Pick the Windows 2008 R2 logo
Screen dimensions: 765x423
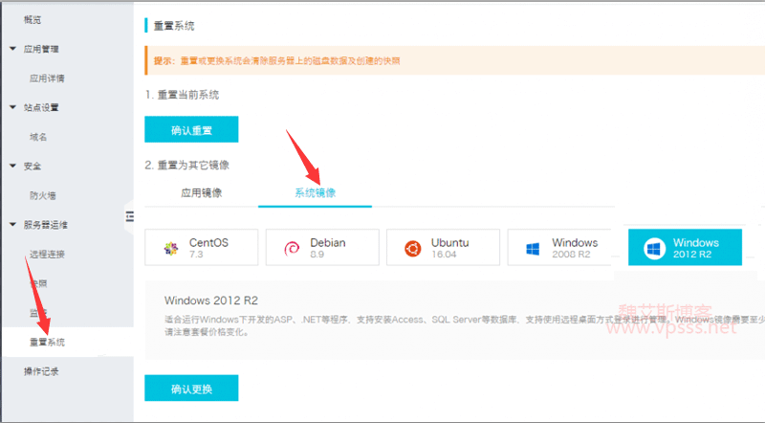click(x=533, y=249)
